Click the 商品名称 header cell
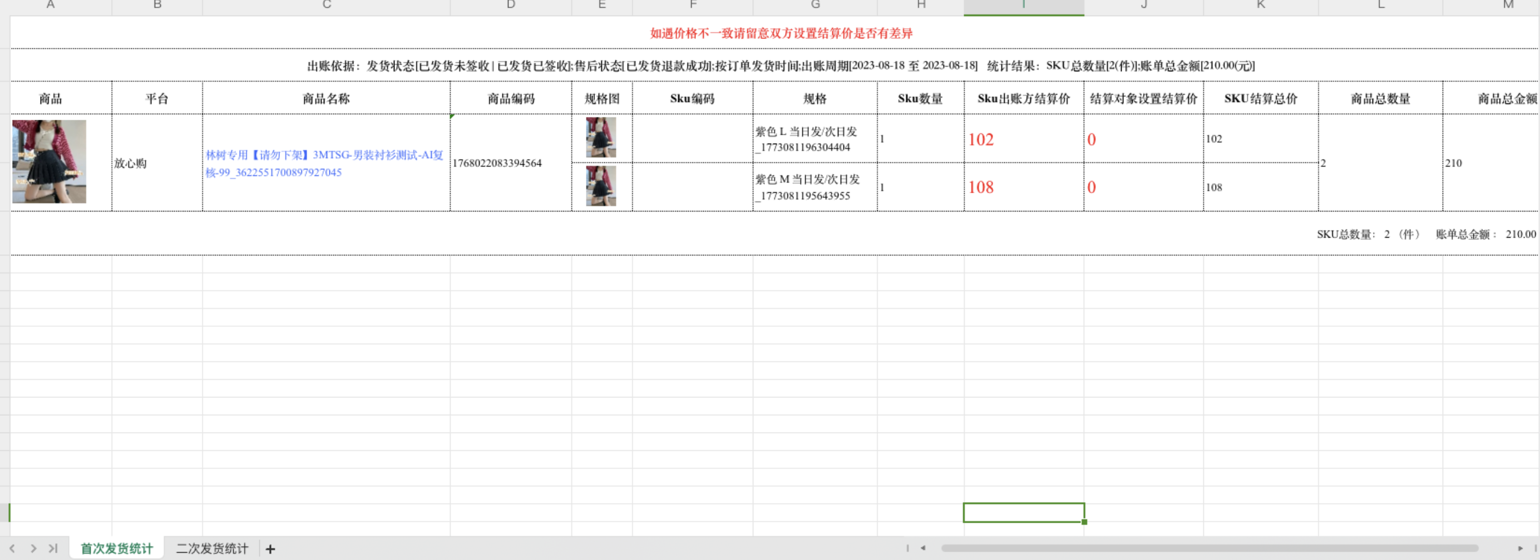The image size is (1540, 560). click(327, 98)
